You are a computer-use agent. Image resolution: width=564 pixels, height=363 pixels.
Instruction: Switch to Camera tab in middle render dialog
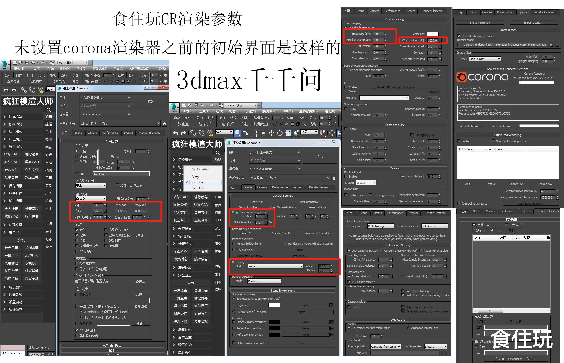(262, 187)
